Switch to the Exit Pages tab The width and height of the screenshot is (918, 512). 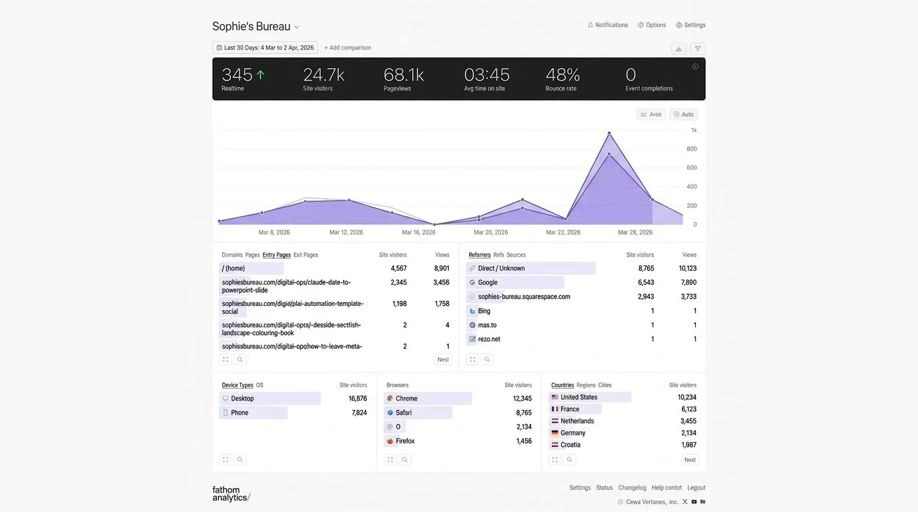click(305, 255)
